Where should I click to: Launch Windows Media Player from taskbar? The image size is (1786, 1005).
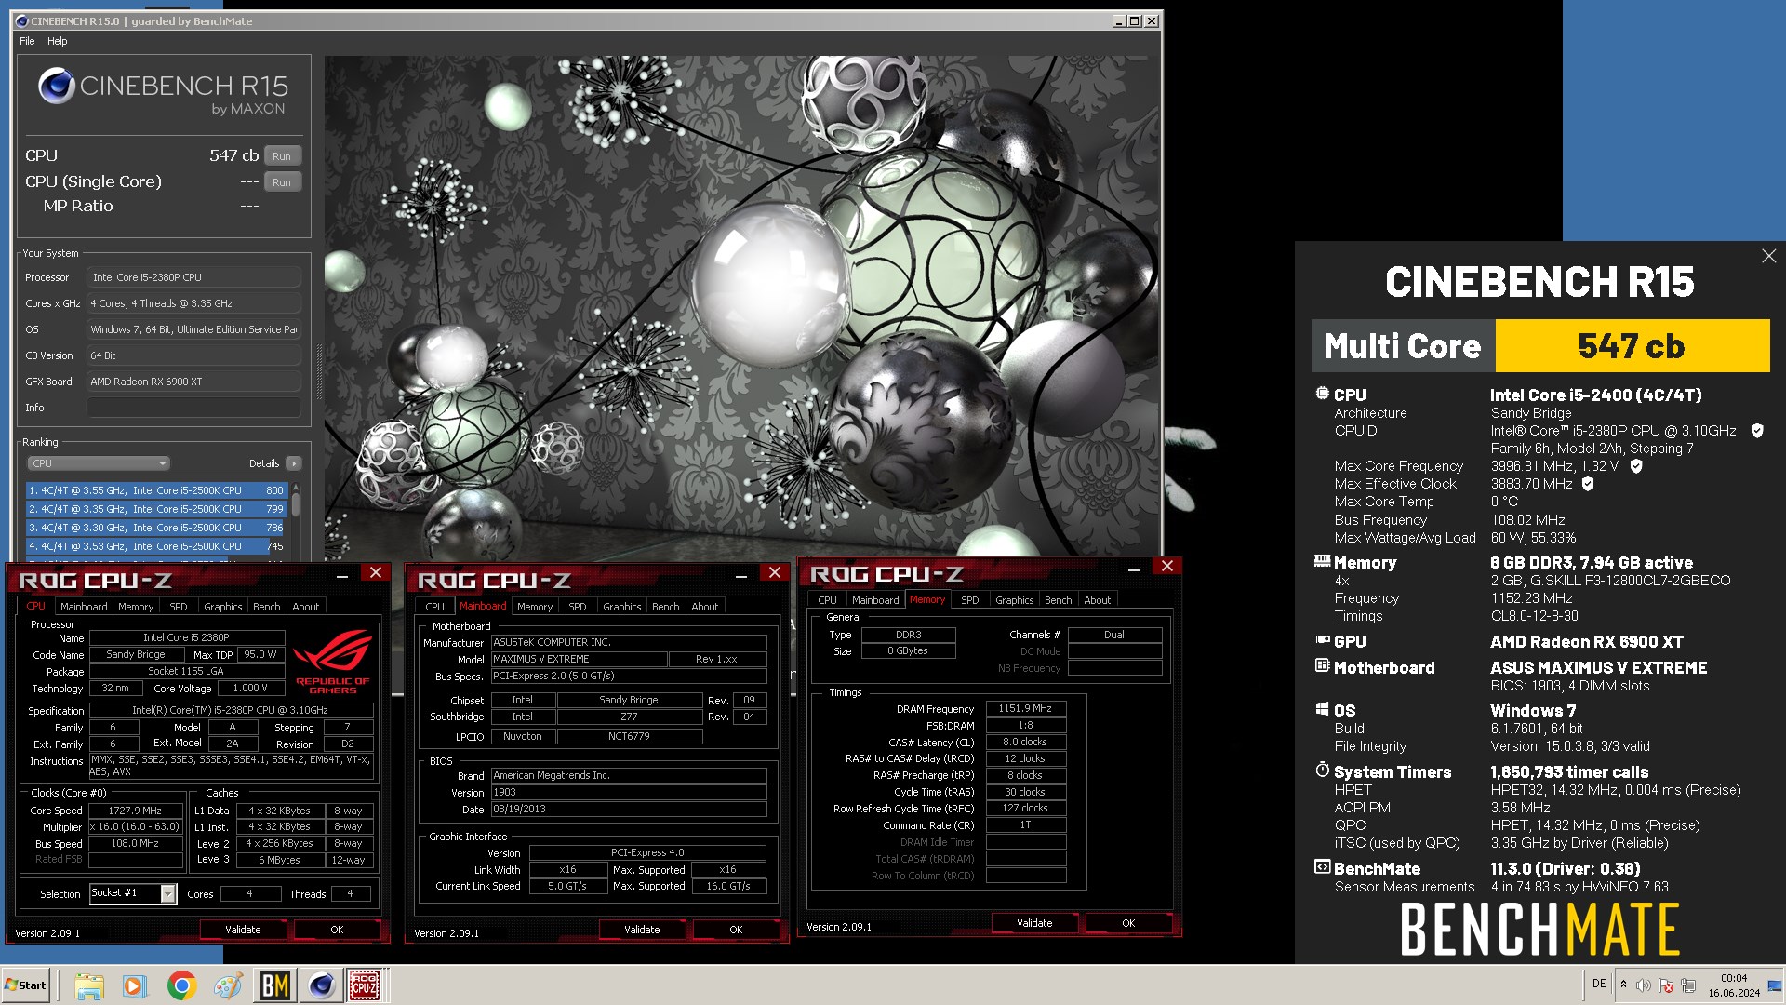(x=135, y=985)
